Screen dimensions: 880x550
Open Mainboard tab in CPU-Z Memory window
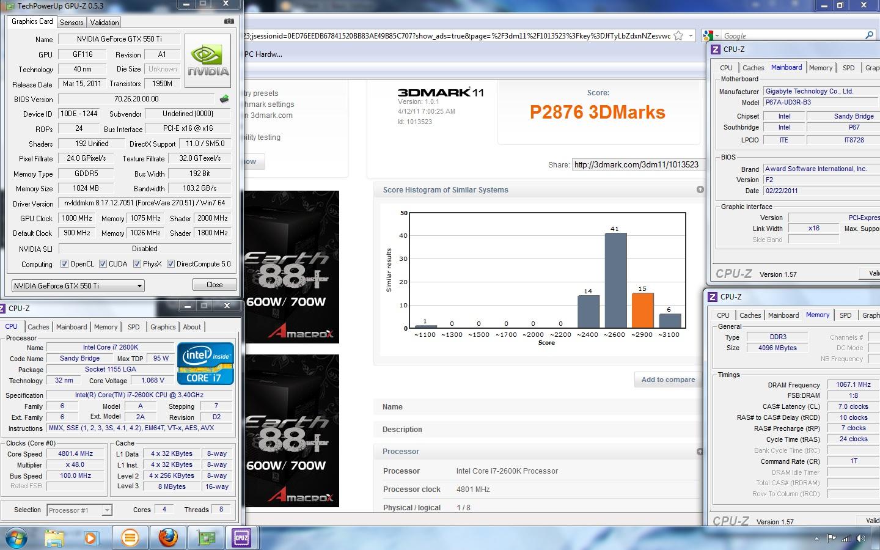783,315
